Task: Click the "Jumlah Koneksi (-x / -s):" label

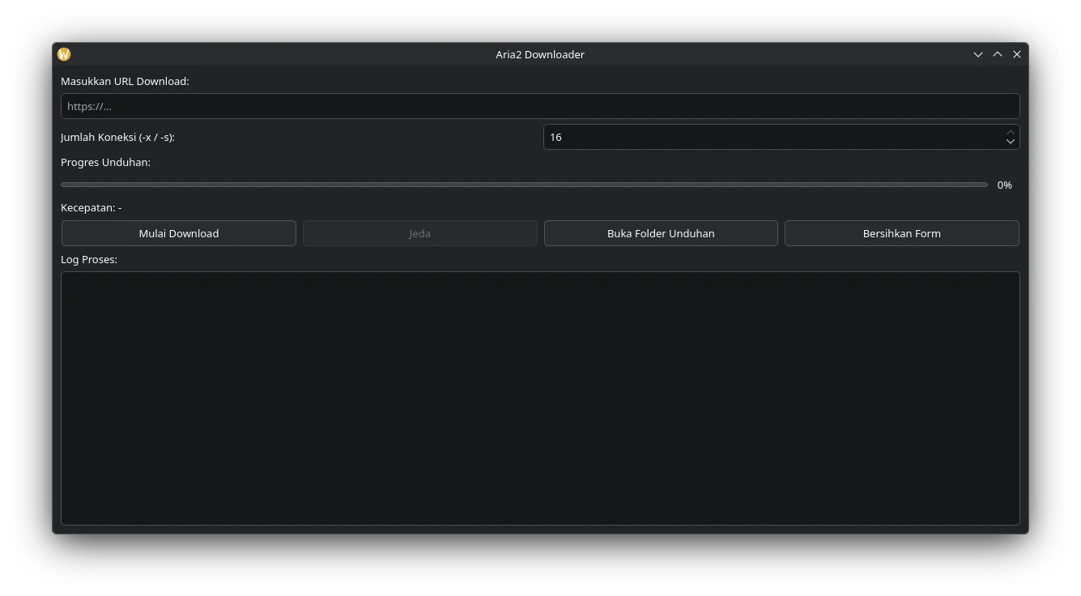Action: (117, 137)
